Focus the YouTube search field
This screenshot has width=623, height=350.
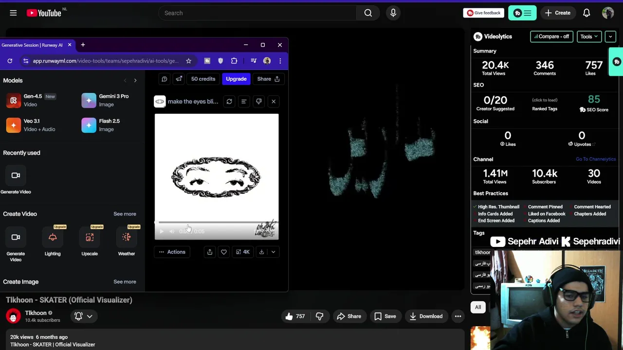pos(257,13)
